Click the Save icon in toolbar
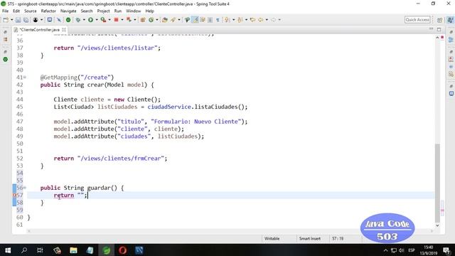The width and height of the screenshot is (455, 256). [x=18, y=20]
